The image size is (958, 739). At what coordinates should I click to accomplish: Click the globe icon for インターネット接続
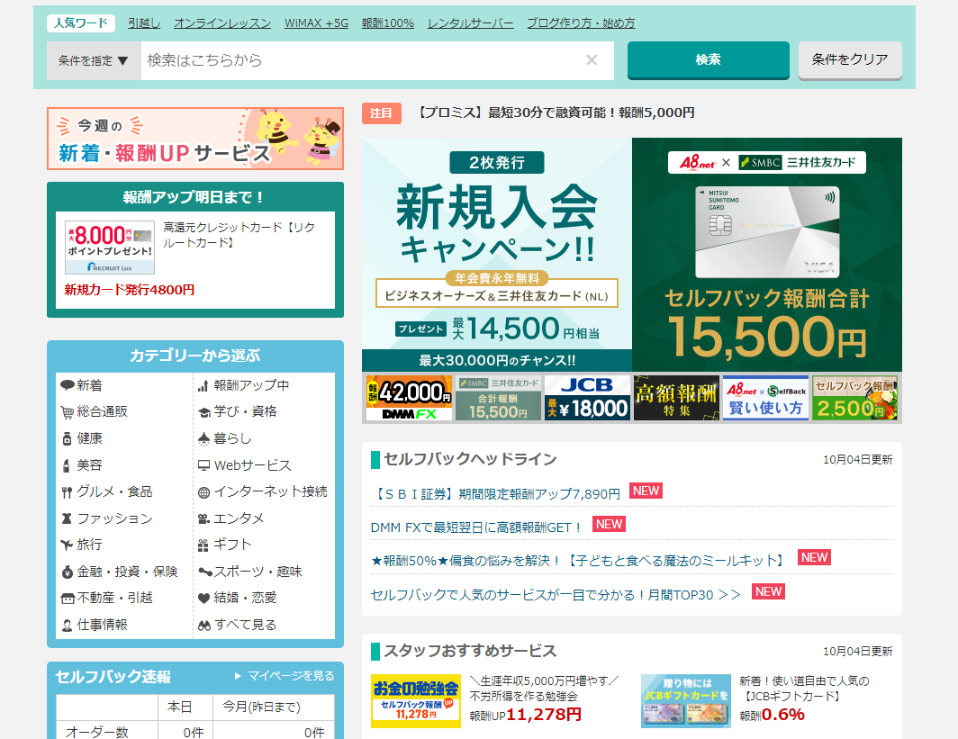click(204, 492)
